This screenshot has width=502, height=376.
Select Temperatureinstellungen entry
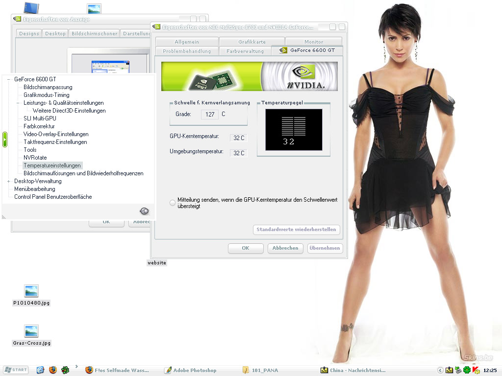(x=52, y=165)
